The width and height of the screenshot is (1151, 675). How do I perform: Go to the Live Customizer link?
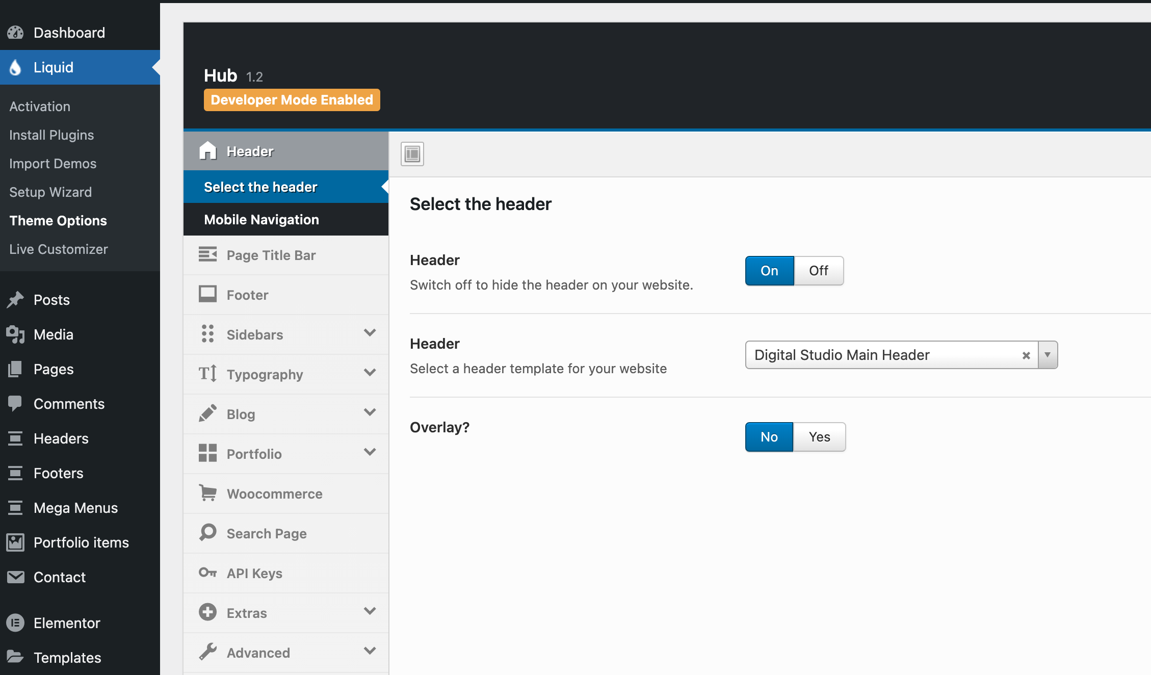58,249
